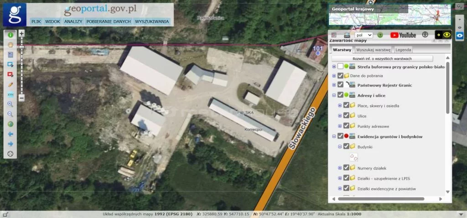Select the pencil drawing tool
Viewport: 467px width, 218px height.
(10, 84)
